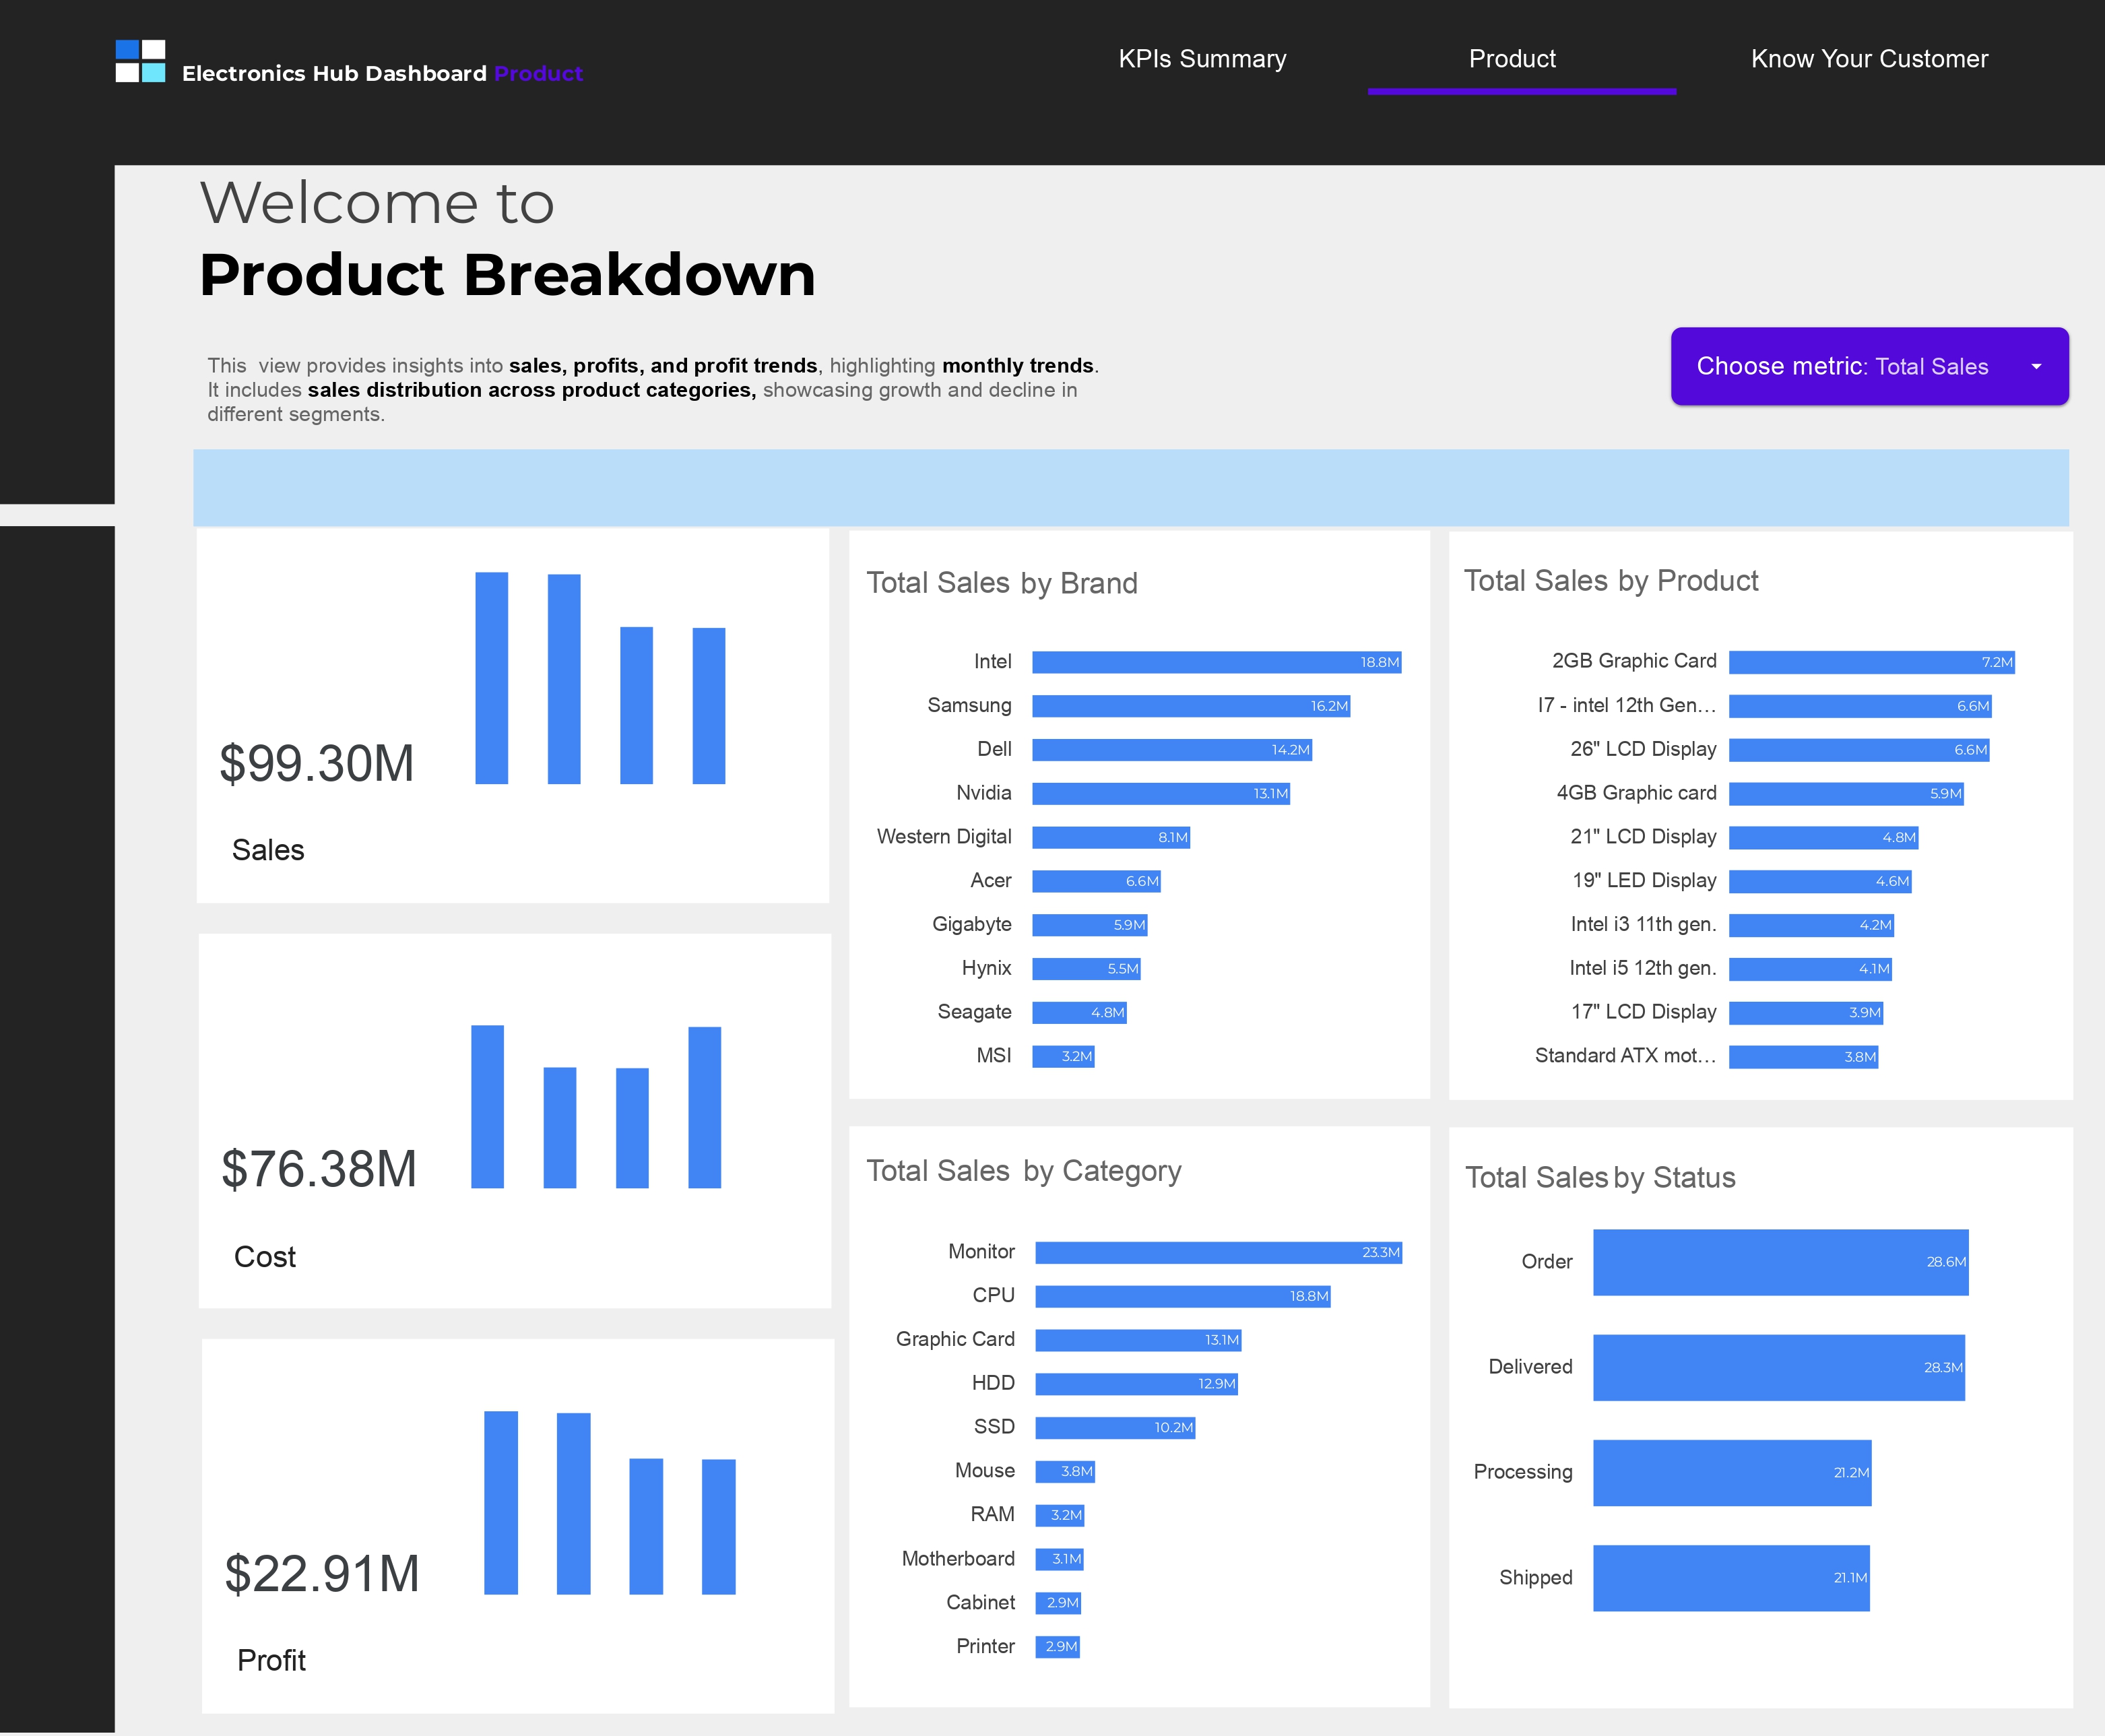The image size is (2105, 1736).
Task: Select the Product tab
Action: [x=1512, y=59]
